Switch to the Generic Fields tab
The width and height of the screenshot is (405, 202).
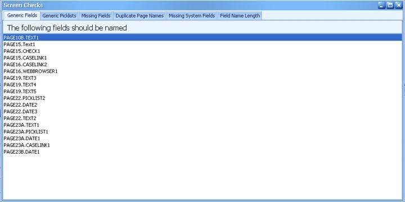[x=22, y=16]
